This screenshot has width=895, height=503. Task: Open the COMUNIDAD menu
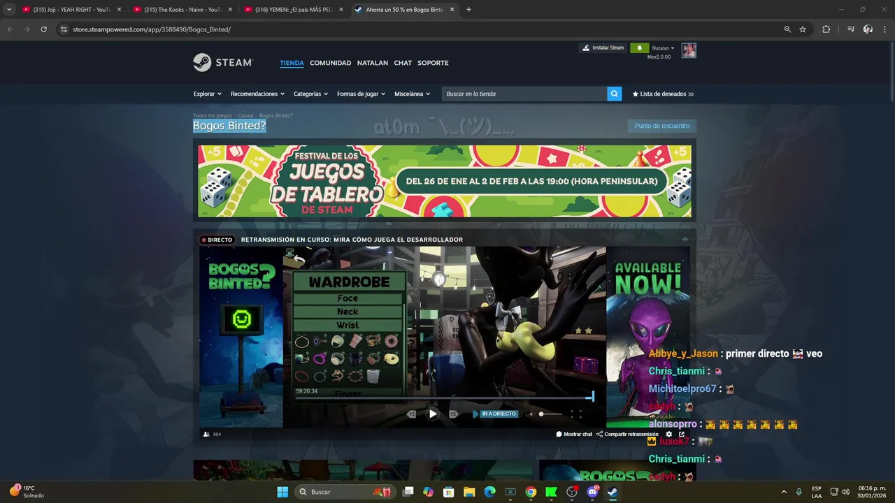pyautogui.click(x=331, y=63)
